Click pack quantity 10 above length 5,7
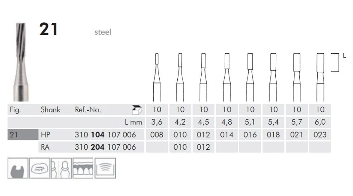The width and height of the screenshot is (353, 196). [x=297, y=110]
